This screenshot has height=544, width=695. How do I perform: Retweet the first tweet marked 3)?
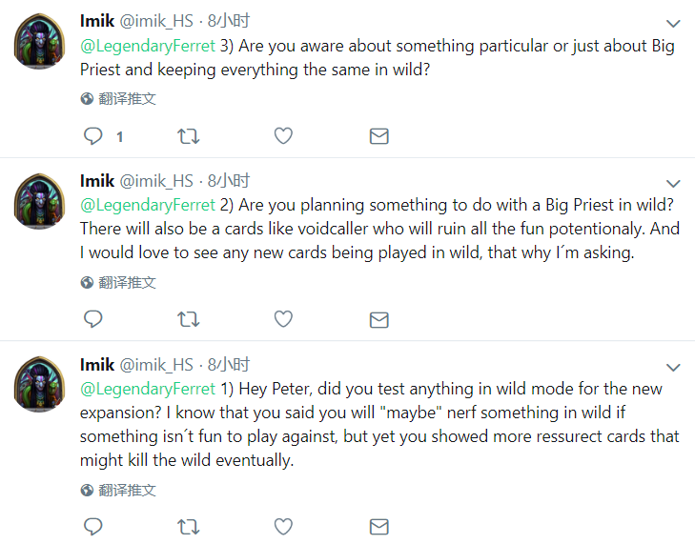pyautogui.click(x=189, y=136)
